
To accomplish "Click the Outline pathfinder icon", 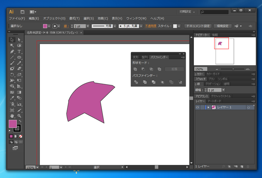I will (171, 82).
